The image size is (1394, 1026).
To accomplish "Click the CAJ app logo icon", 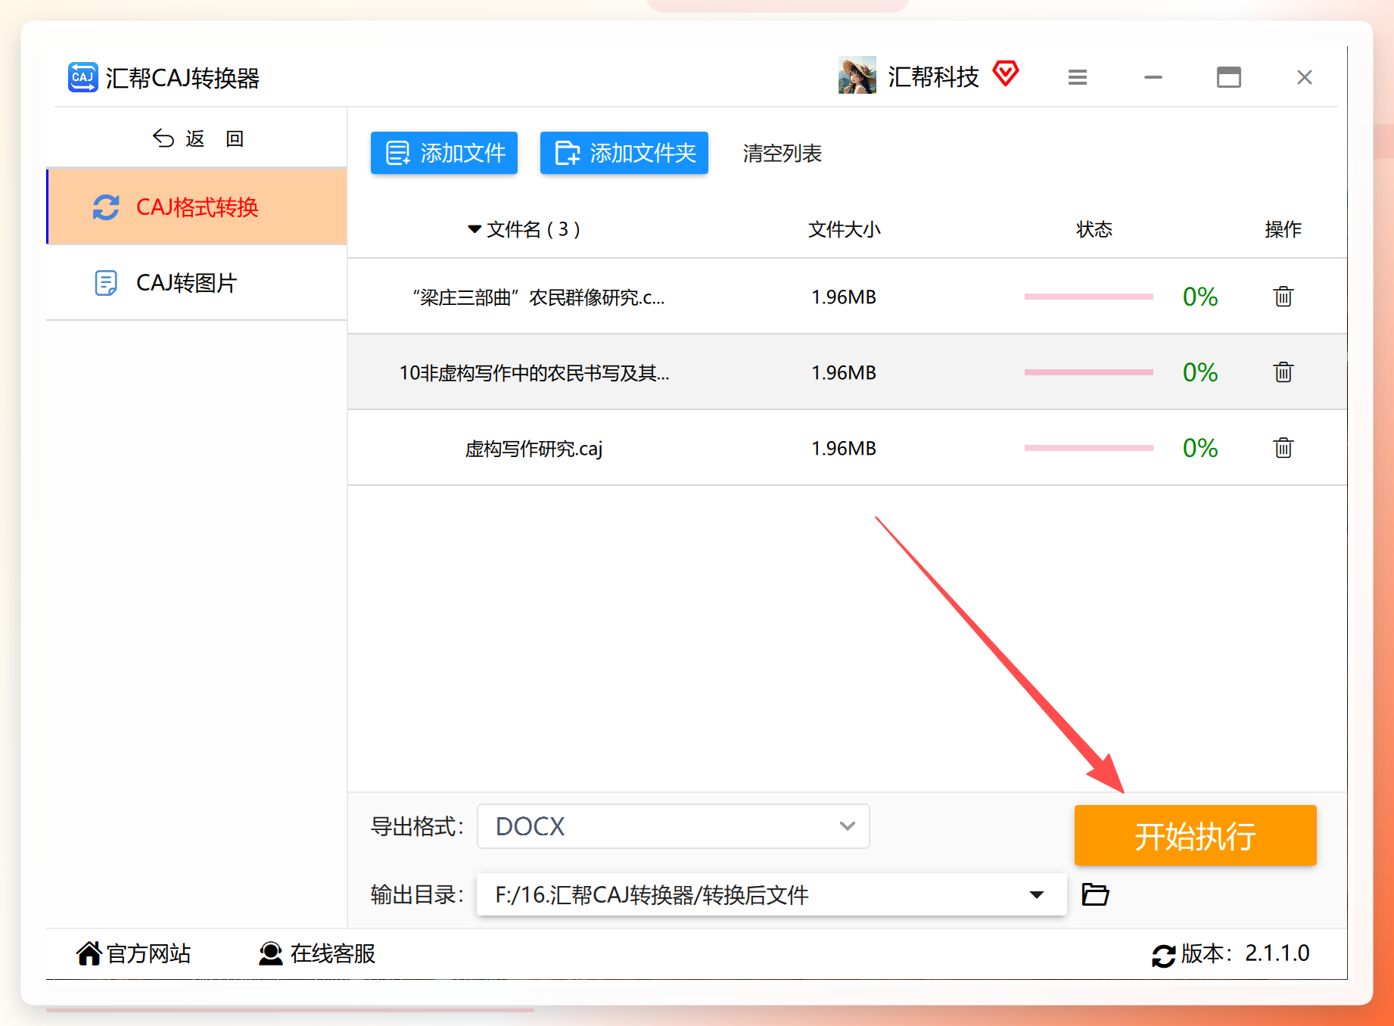I will click(82, 77).
